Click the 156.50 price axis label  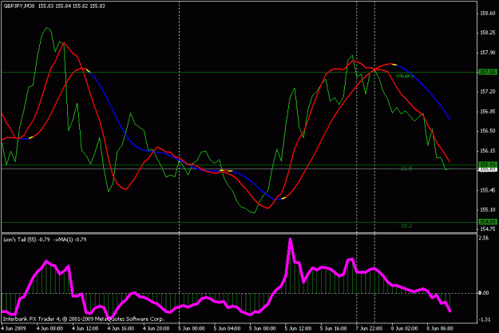[x=489, y=131]
